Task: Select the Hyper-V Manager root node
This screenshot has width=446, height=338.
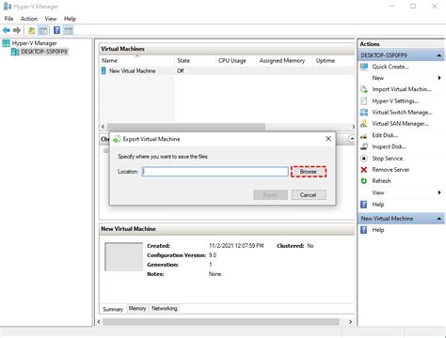Action: click(x=34, y=43)
